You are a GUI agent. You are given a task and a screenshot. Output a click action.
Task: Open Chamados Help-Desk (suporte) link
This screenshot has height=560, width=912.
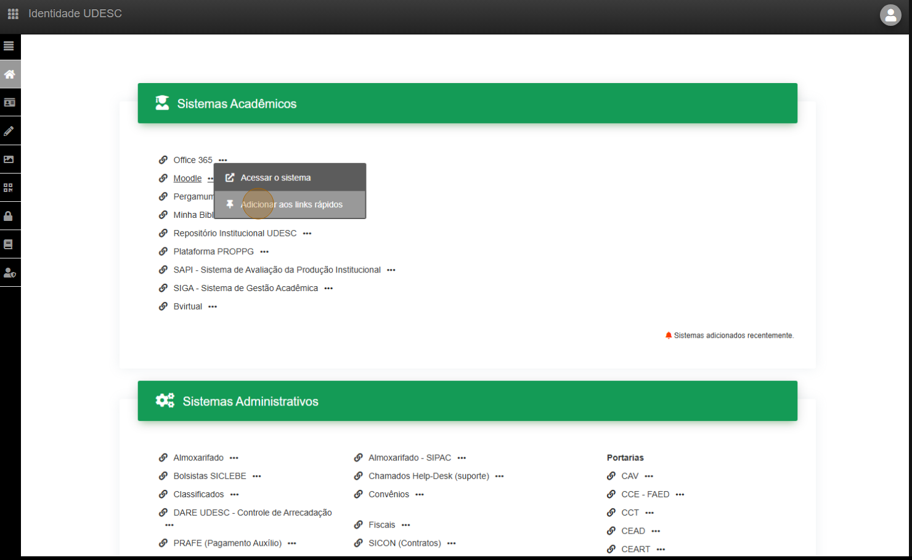pyautogui.click(x=428, y=476)
